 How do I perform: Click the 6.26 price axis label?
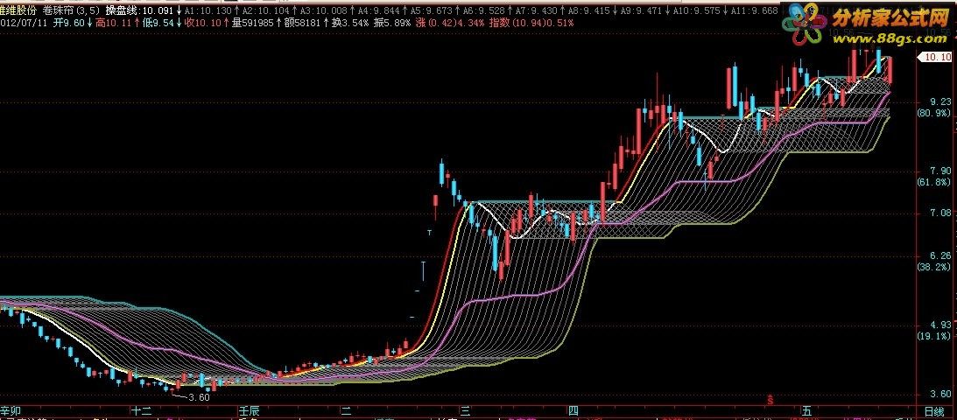(x=942, y=256)
